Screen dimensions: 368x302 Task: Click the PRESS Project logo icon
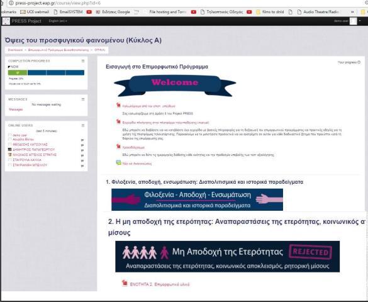6,21
